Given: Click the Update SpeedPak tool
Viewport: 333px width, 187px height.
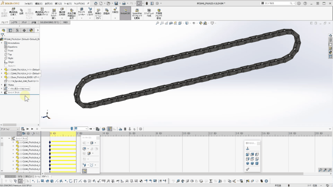Looking at the screenshot, I should click(x=137, y=14).
